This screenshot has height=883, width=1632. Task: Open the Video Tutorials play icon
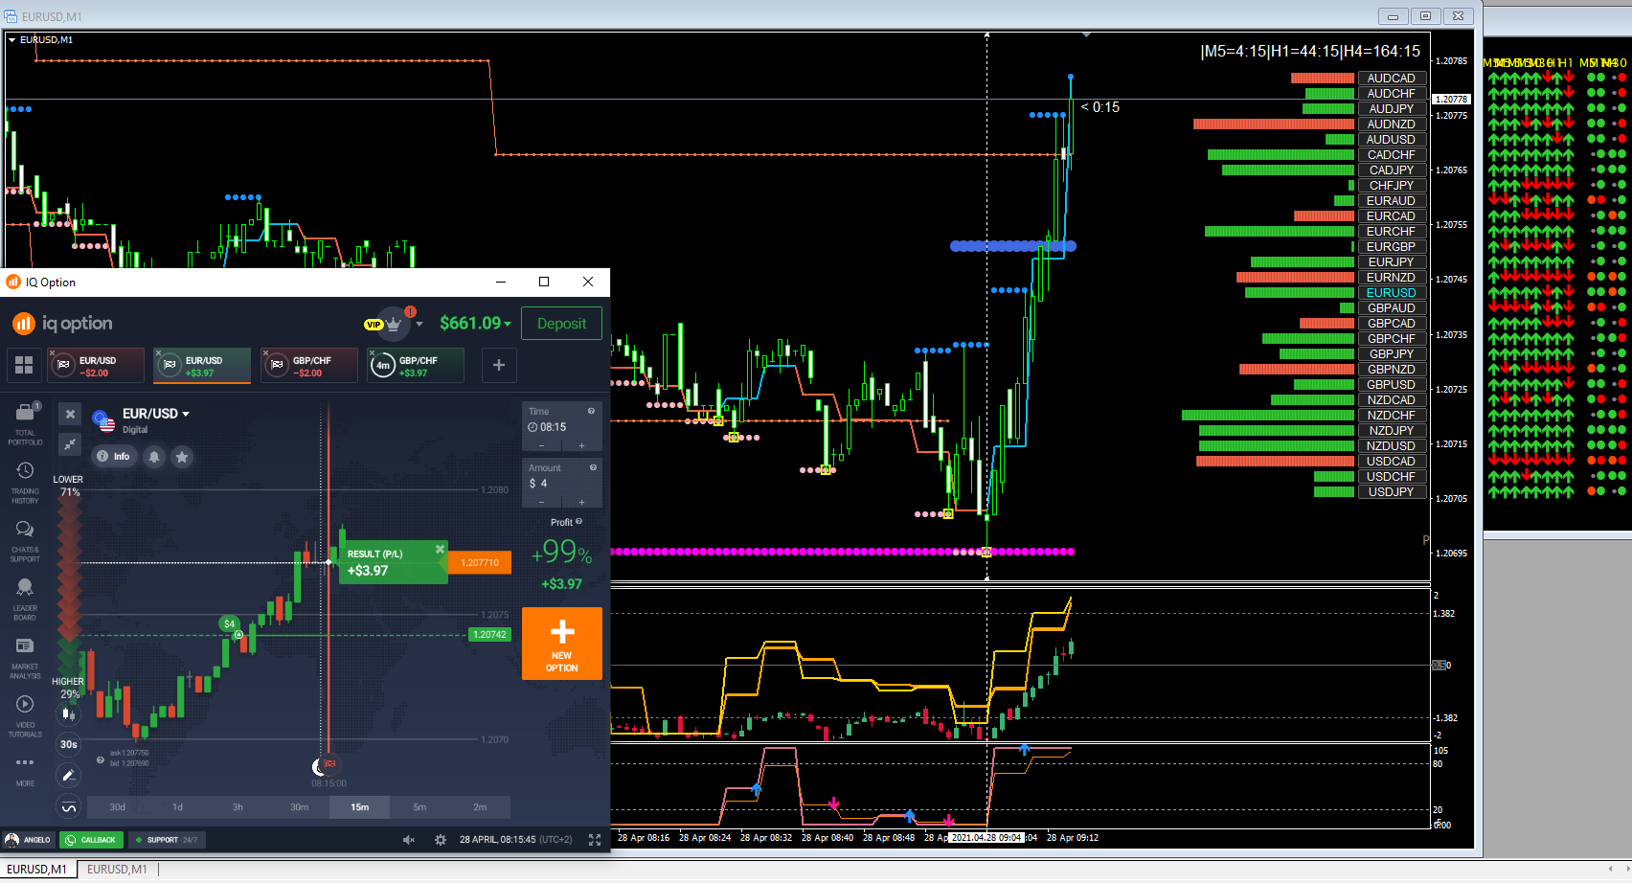[x=25, y=704]
